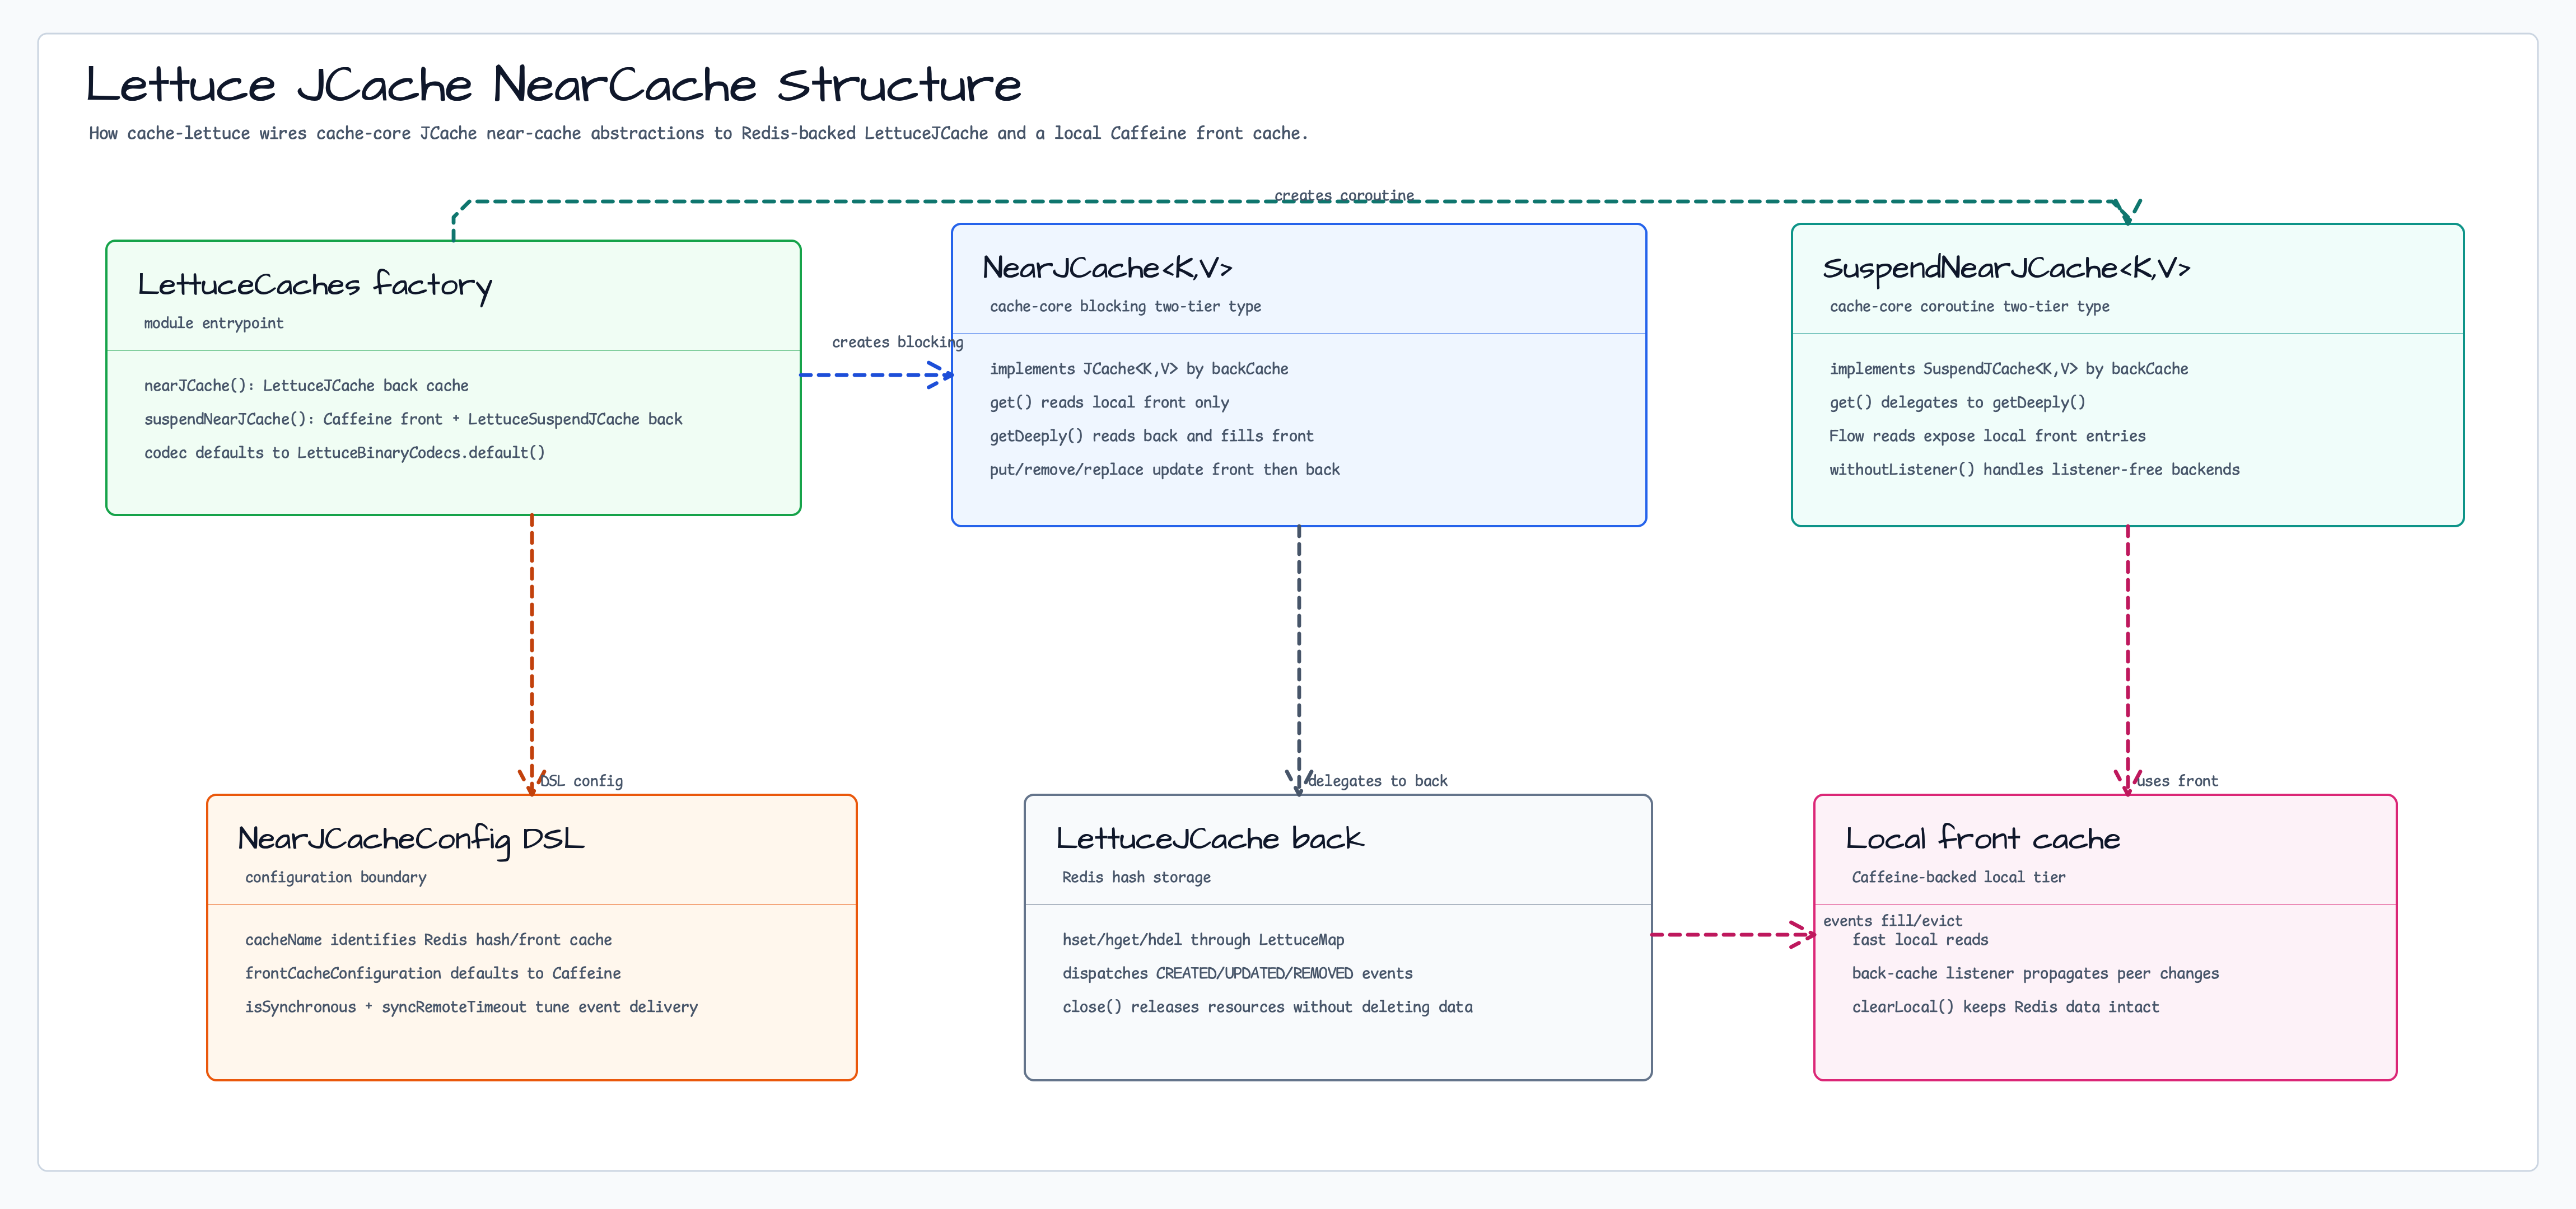Click 'Redis hash storage' subtitle text
This screenshot has width=2576, height=1209.
click(x=1136, y=877)
